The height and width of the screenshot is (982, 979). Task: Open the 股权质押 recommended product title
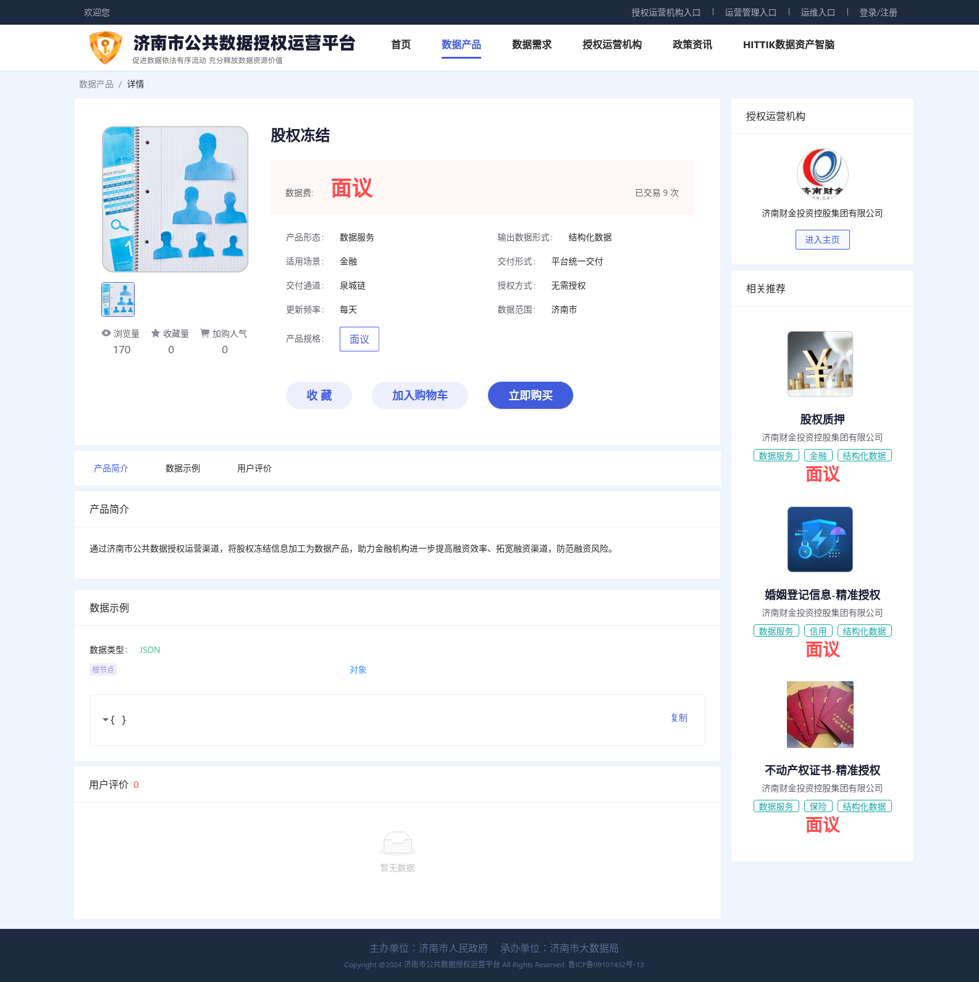pos(822,419)
